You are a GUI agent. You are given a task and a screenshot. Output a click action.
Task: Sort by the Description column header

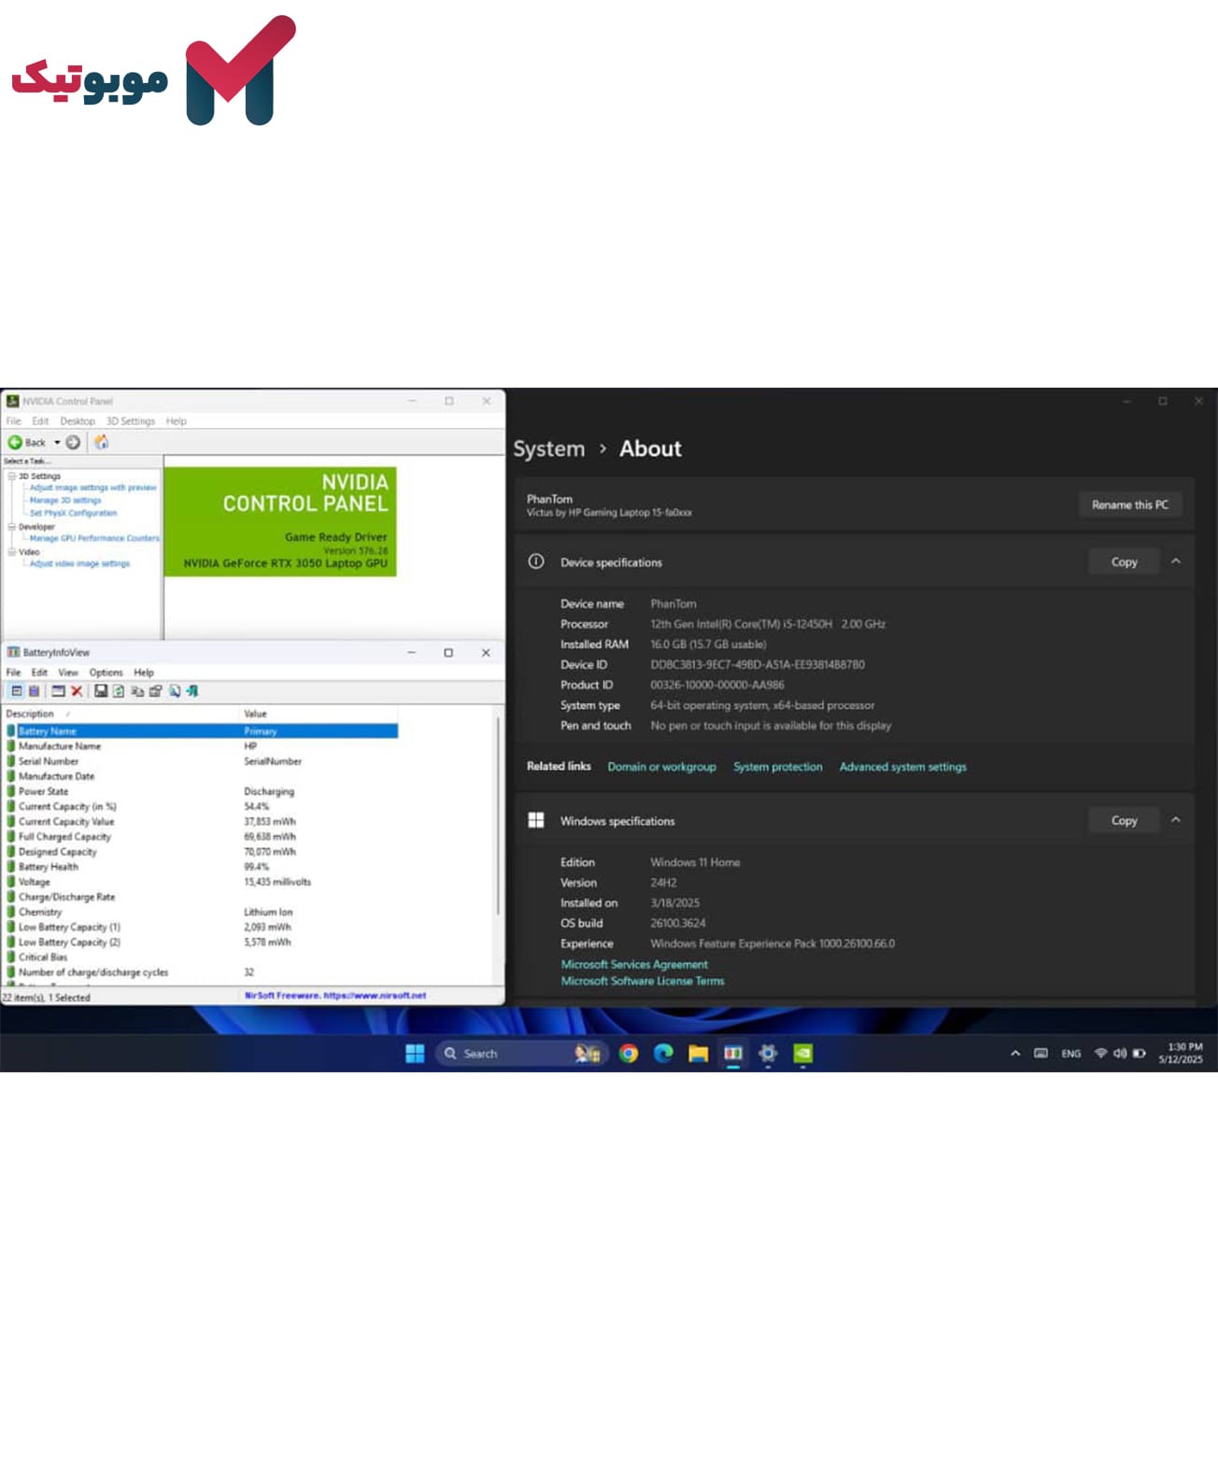pyautogui.click(x=121, y=715)
